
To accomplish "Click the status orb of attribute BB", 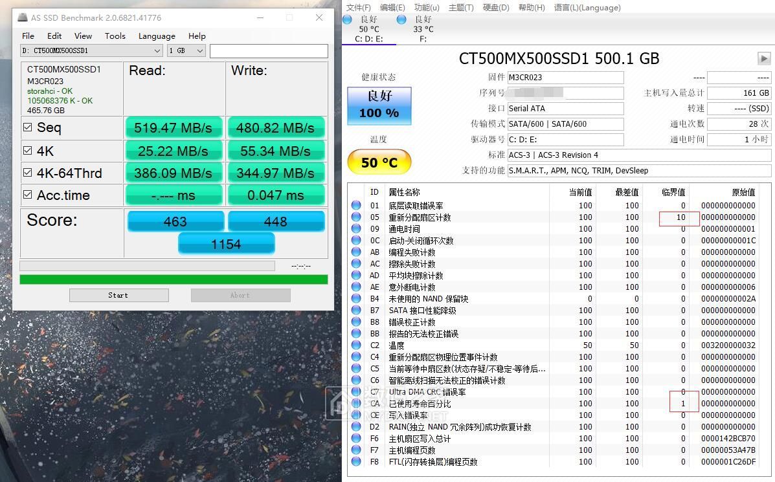I will pos(356,333).
